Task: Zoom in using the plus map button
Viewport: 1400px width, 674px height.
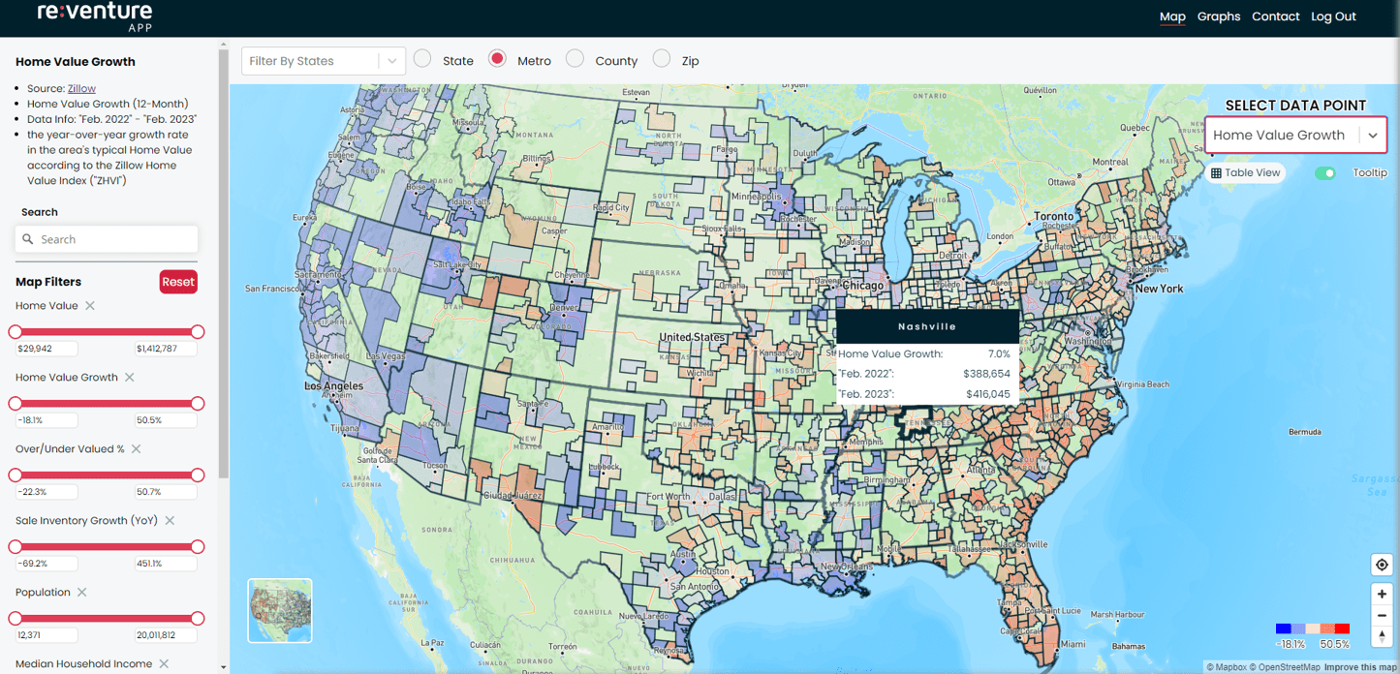Action: click(1382, 594)
